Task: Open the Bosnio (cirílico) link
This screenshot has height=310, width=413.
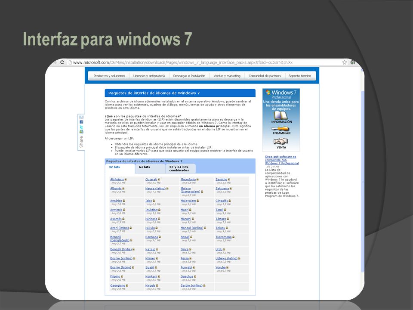Action: [x=121, y=258]
